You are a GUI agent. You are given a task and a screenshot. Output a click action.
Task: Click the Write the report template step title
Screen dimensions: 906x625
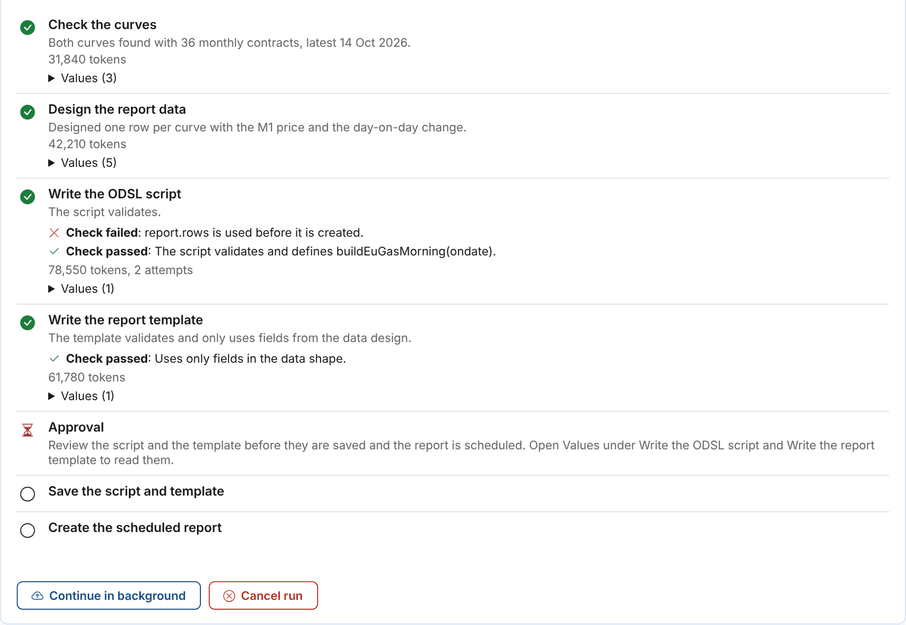pos(126,320)
